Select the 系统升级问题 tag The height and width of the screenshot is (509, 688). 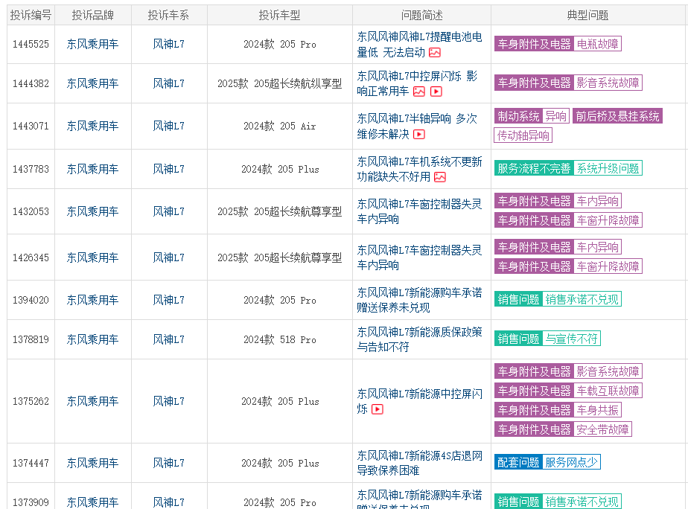coord(608,168)
